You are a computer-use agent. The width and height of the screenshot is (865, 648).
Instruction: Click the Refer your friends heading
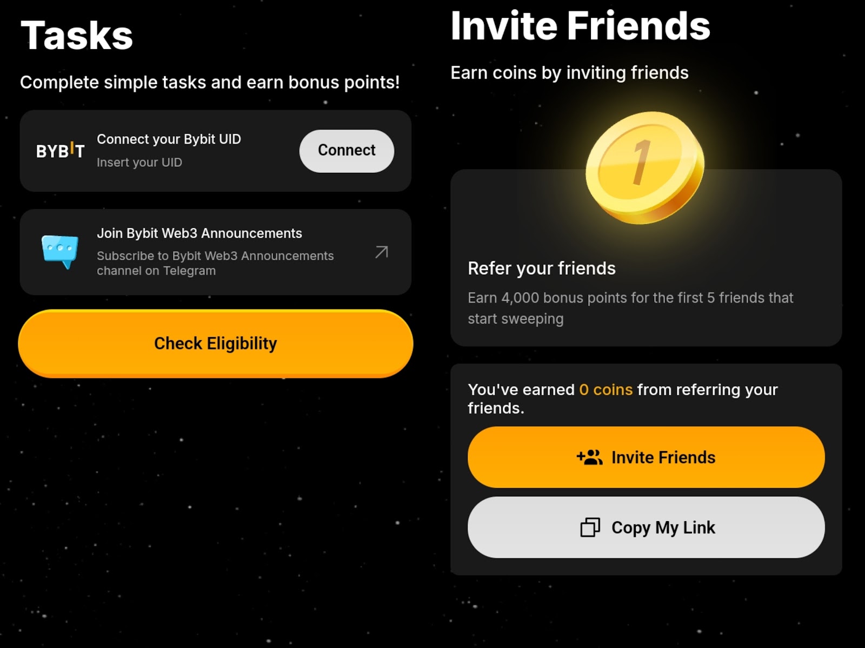coord(542,268)
